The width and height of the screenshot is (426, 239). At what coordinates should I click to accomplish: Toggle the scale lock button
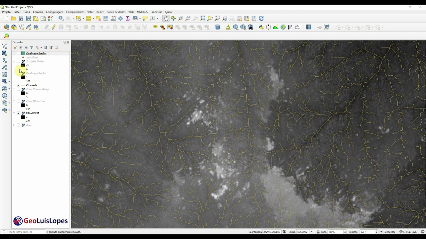tap(318, 232)
